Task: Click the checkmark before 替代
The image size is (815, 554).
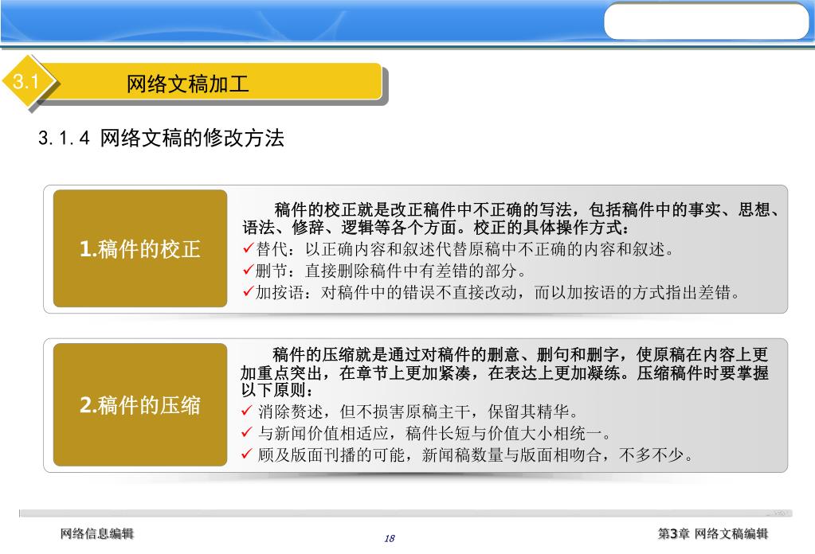Action: 248,250
